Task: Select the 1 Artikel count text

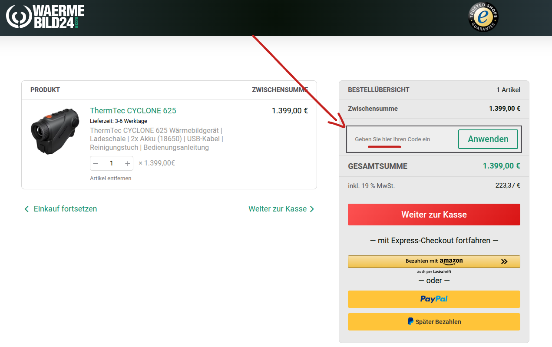Action: [x=508, y=90]
